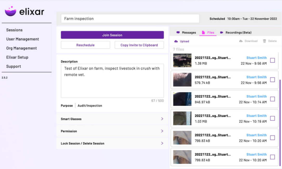Open the 1.38 MB file thumbnail

click(182, 60)
